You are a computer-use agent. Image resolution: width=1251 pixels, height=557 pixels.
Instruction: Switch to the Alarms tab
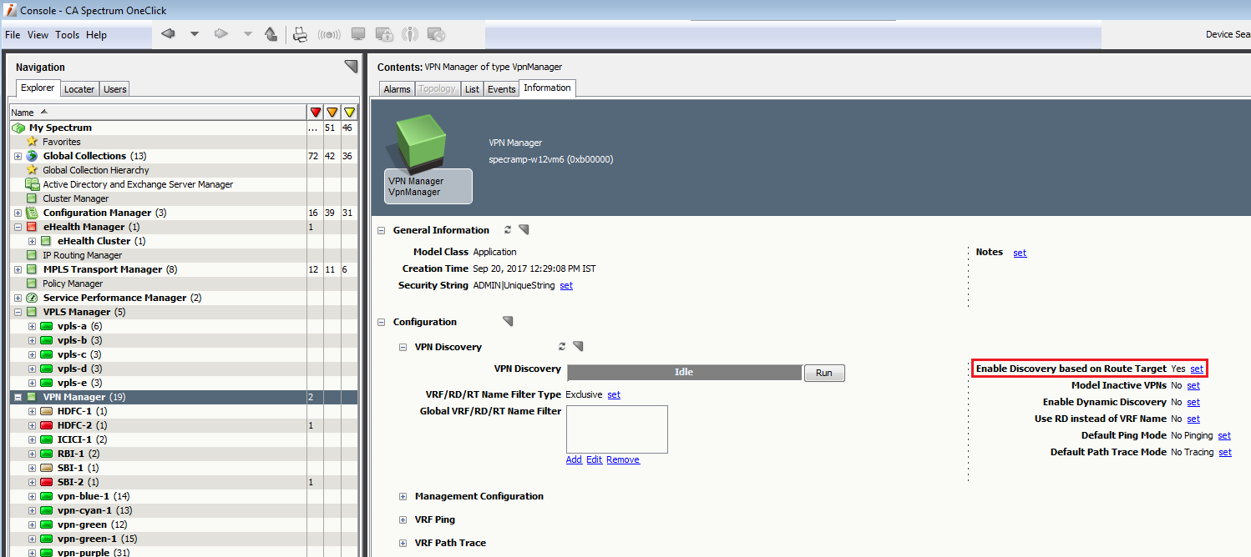(x=397, y=89)
